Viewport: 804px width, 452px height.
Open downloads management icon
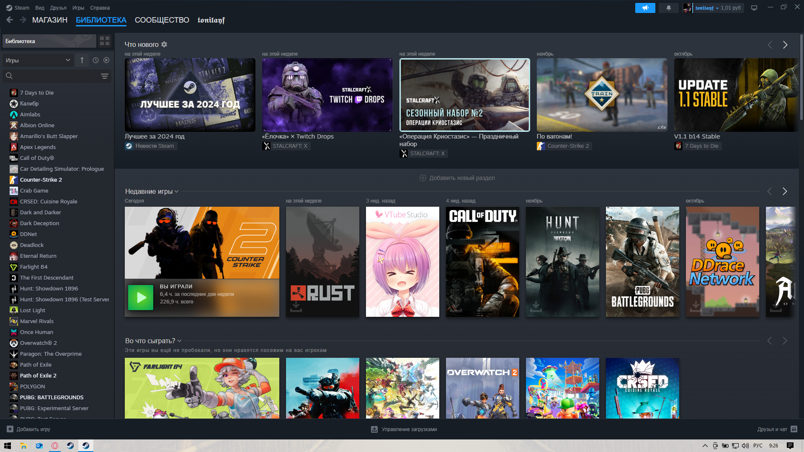374,429
